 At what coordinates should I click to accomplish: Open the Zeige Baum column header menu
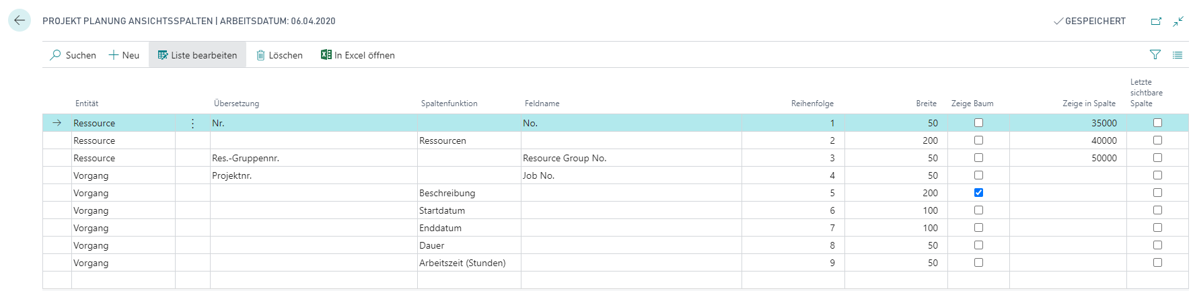pos(972,103)
